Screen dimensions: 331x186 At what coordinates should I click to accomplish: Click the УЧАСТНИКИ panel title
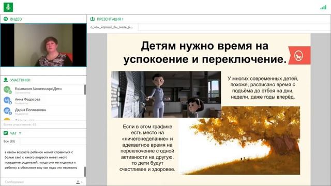(20, 80)
